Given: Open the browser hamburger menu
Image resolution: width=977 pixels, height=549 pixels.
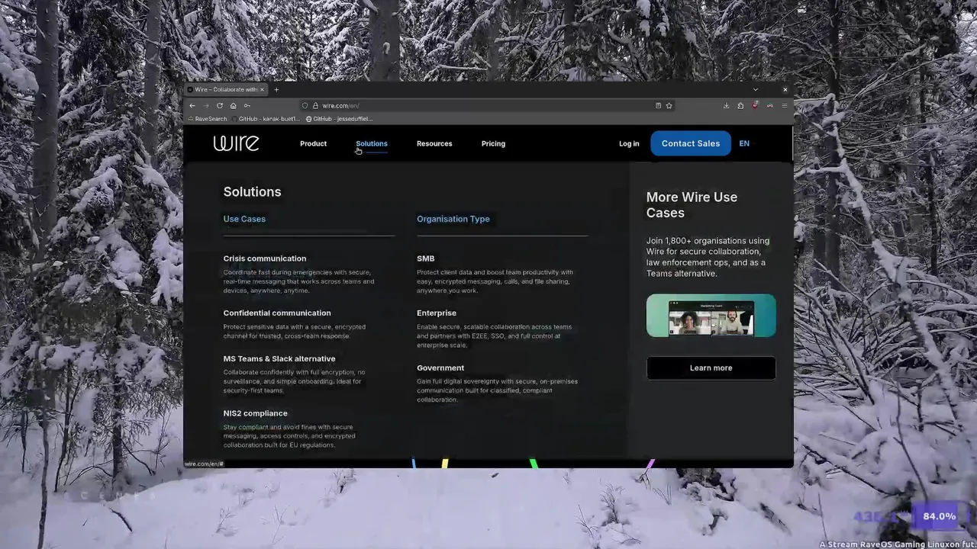Looking at the screenshot, I should (784, 105).
